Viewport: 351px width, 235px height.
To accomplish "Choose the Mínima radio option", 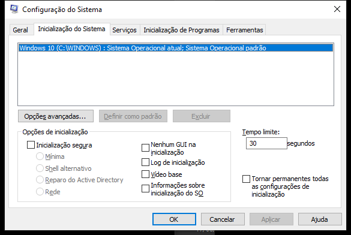I will coord(40,156).
